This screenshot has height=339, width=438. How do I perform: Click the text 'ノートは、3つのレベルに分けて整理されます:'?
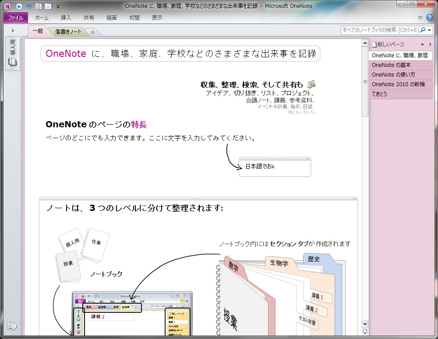[134, 208]
